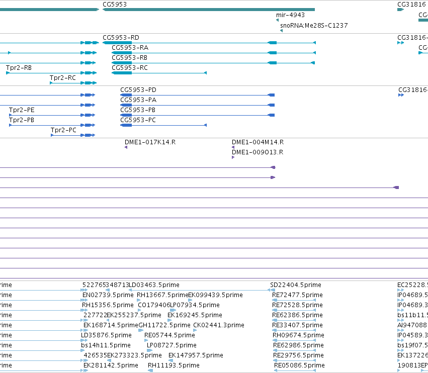Screen dimensions: 428x373
Task: Click the CG5953-PC protein label
Action: (x=138, y=120)
